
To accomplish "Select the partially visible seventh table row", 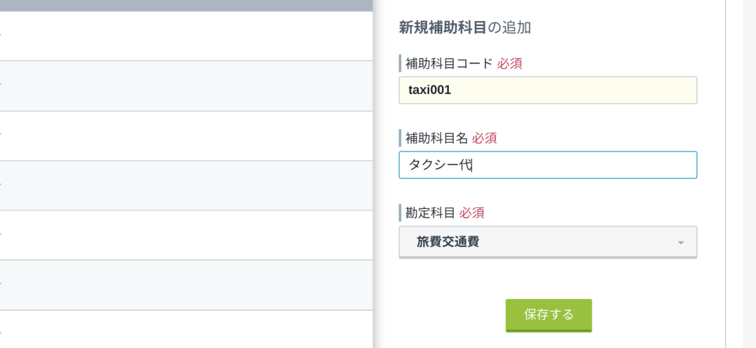I will click(187, 329).
